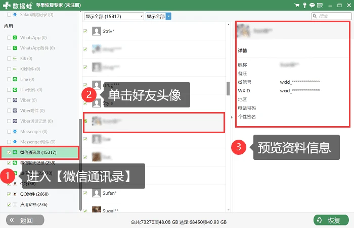Click the Line icon in sidebar
The height and width of the screenshot is (228, 354).
[15, 79]
